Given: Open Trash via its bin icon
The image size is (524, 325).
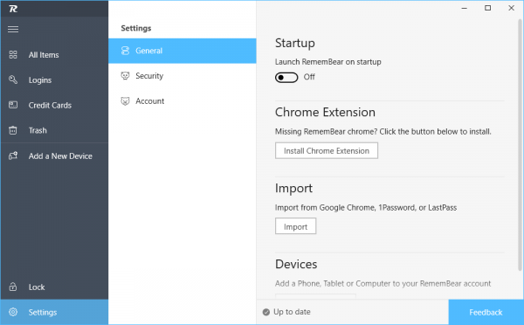Looking at the screenshot, I should (13, 130).
